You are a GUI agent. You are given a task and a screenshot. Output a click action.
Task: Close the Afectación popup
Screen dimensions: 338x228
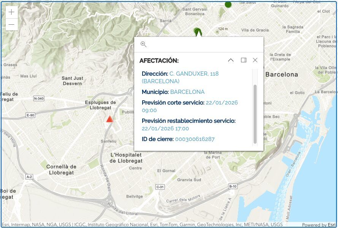tap(255, 60)
